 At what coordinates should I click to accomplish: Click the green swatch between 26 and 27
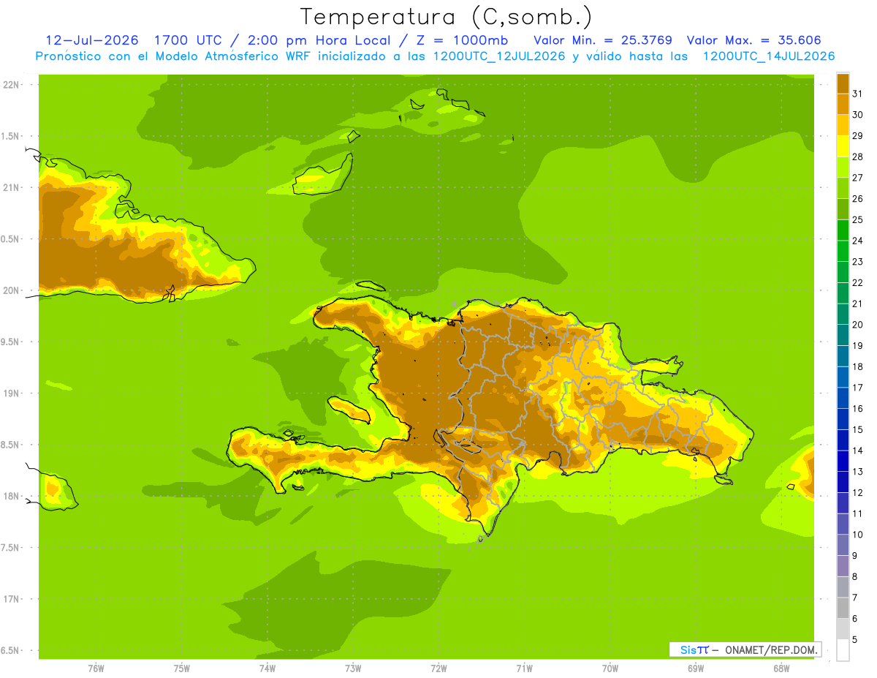point(843,188)
